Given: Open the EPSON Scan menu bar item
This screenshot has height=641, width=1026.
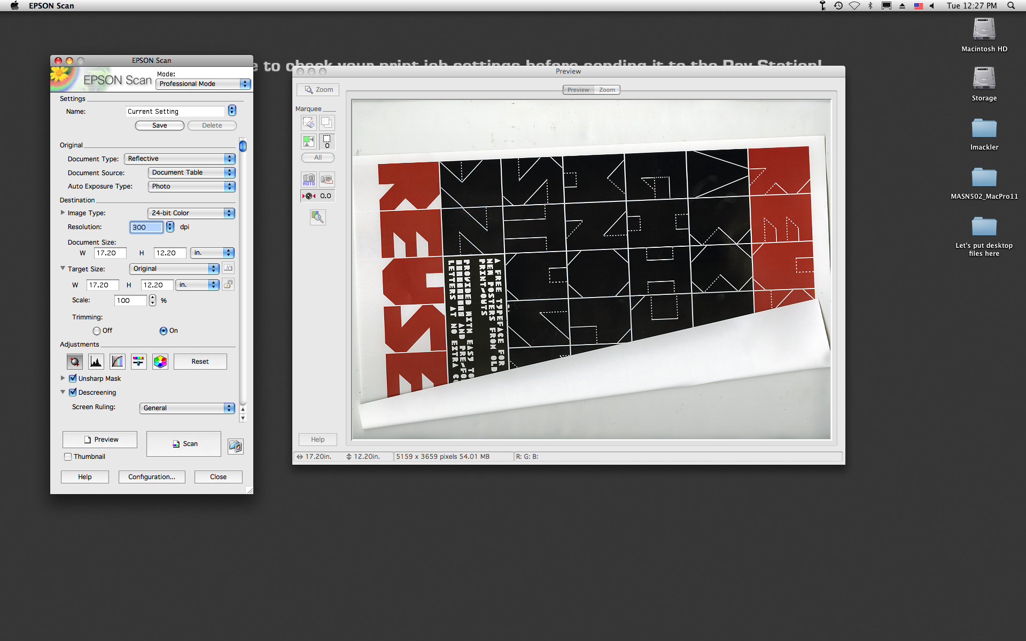Looking at the screenshot, I should point(51,5).
